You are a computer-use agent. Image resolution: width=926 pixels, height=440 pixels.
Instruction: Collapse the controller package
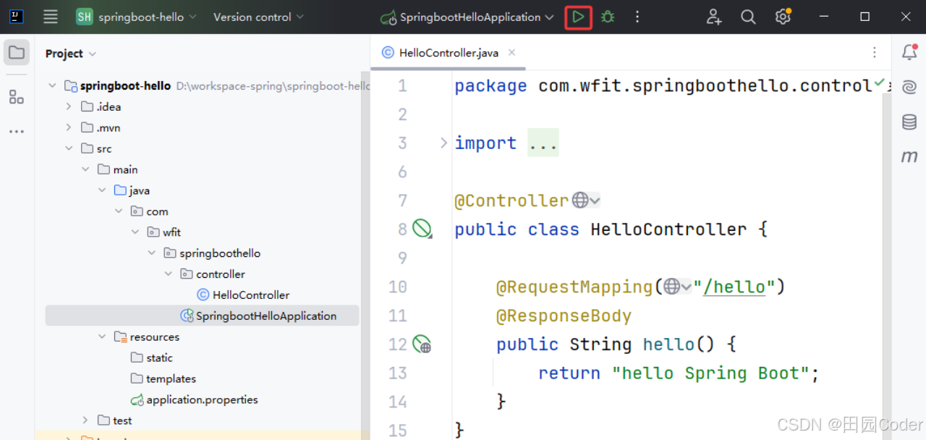click(169, 274)
